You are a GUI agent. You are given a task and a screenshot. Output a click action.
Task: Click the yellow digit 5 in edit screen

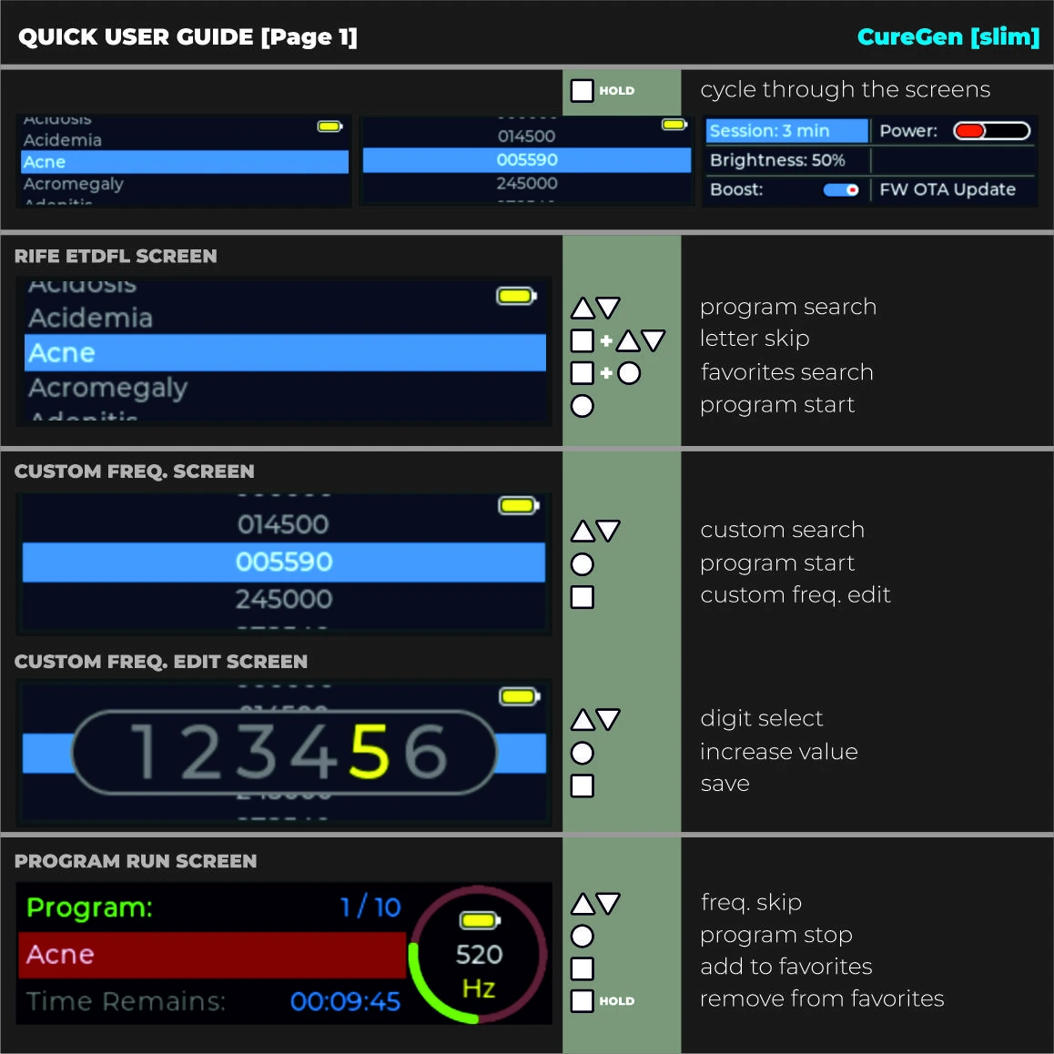click(370, 753)
